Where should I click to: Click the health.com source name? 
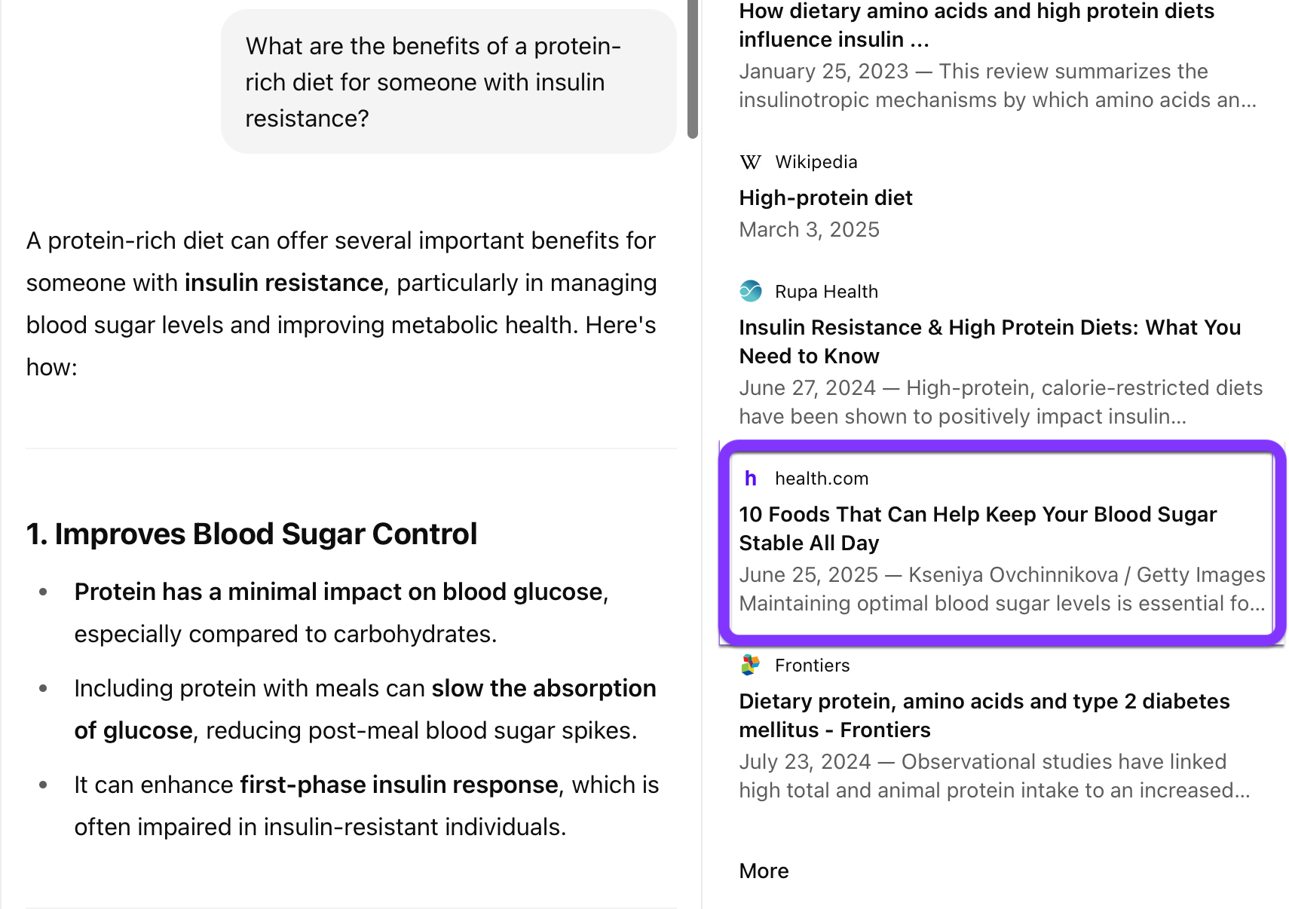(822, 479)
